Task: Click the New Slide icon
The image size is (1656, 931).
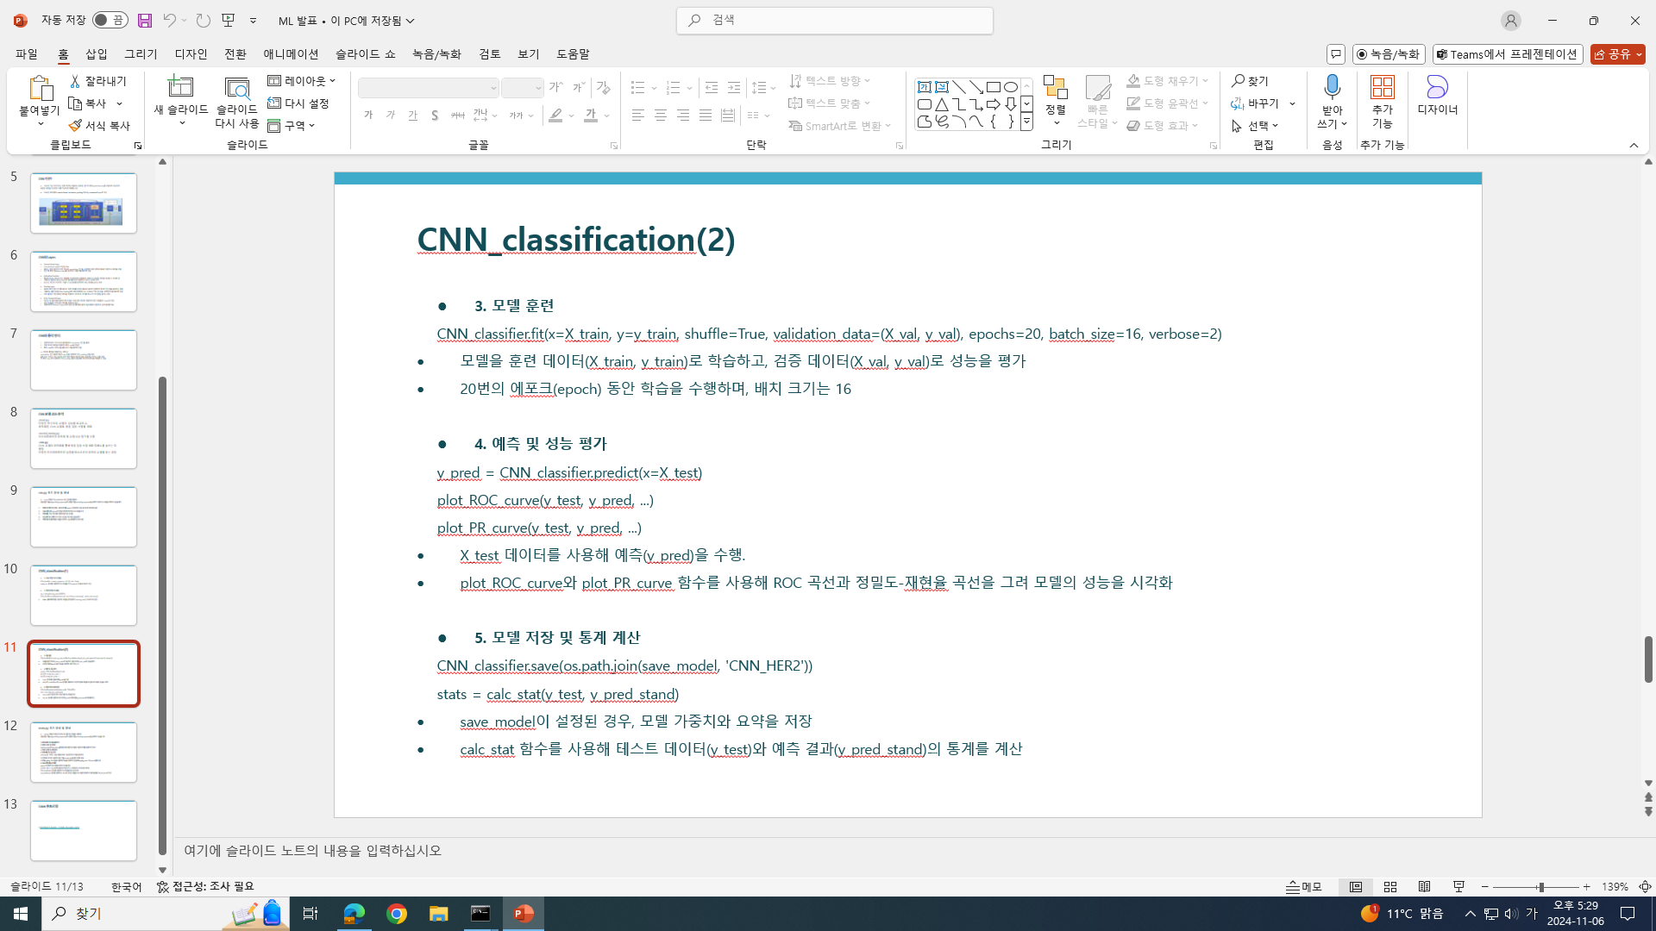Action: pyautogui.click(x=180, y=87)
